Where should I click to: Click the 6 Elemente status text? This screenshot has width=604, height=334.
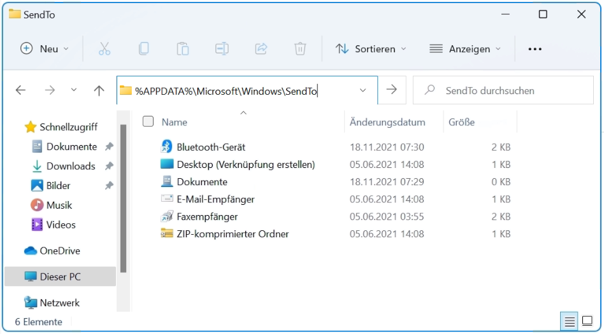(38, 322)
